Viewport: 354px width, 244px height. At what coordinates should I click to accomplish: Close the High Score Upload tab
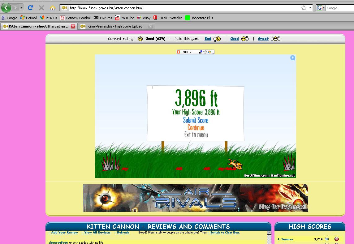(x=150, y=26)
